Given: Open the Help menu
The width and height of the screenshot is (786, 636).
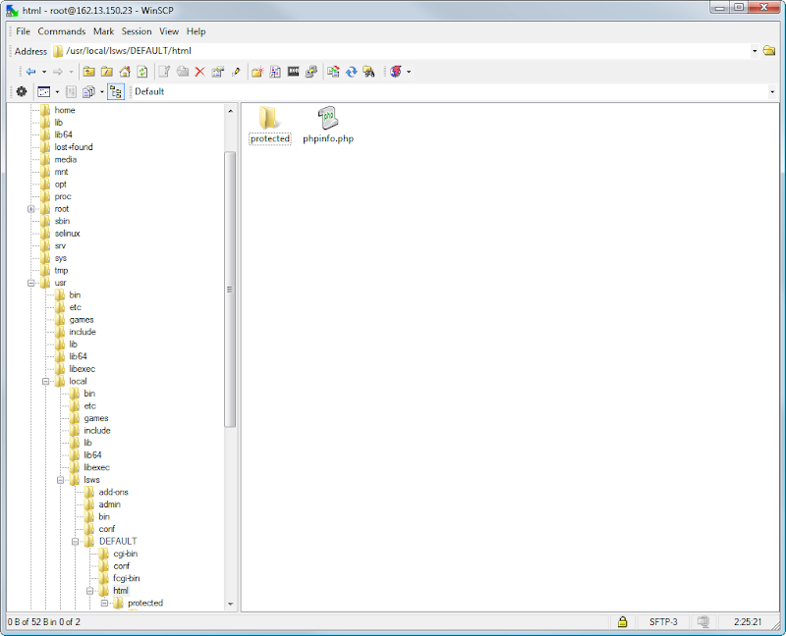Looking at the screenshot, I should 196,31.
